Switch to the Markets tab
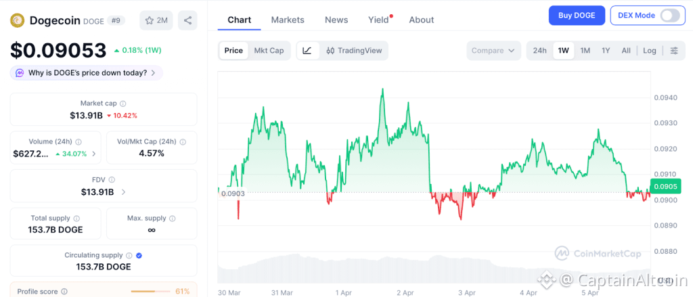693x297 pixels. 288,20
